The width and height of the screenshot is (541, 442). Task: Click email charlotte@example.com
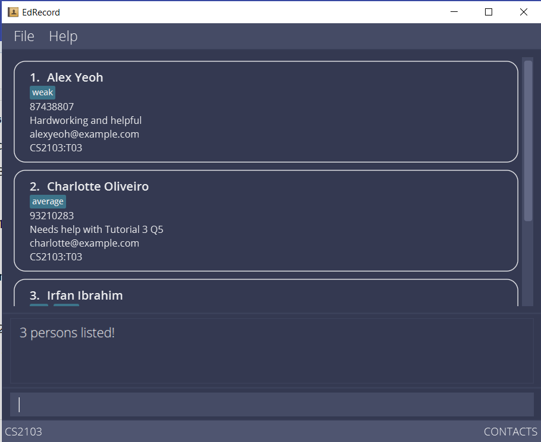85,243
